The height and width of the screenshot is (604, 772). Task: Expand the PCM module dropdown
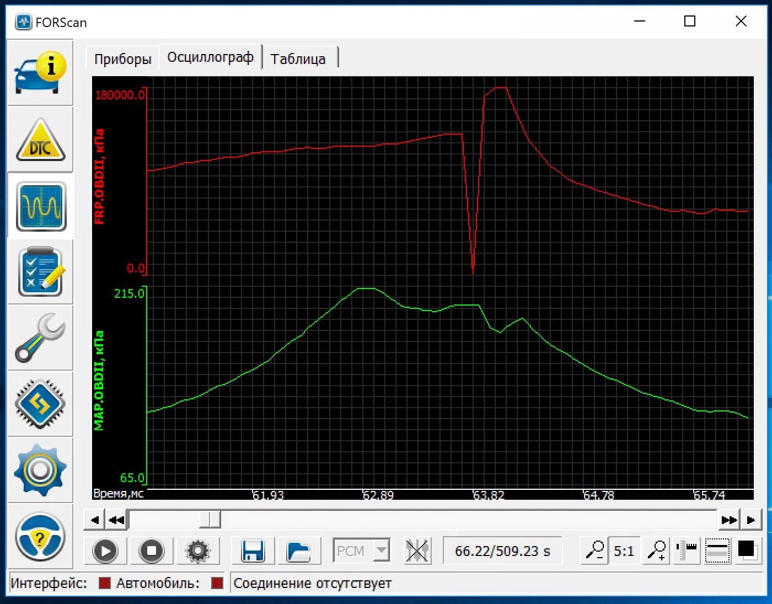[381, 550]
